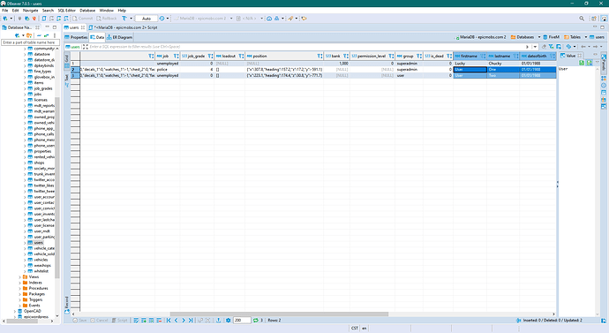Viewport: 609px width, 333px height.
Task: Open result set settings gear
Action: click(229, 320)
